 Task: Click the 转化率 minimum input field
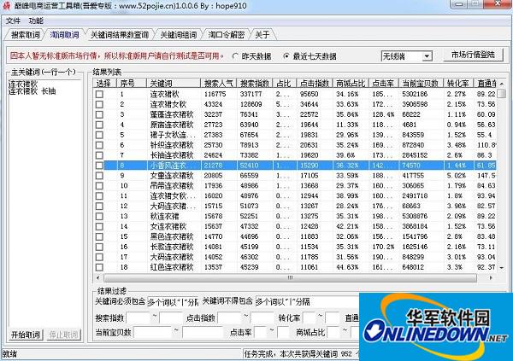[x=310, y=317]
